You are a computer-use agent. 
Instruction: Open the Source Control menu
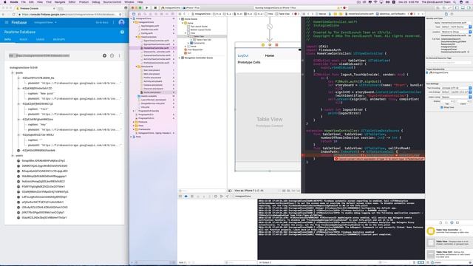tap(112, 1)
